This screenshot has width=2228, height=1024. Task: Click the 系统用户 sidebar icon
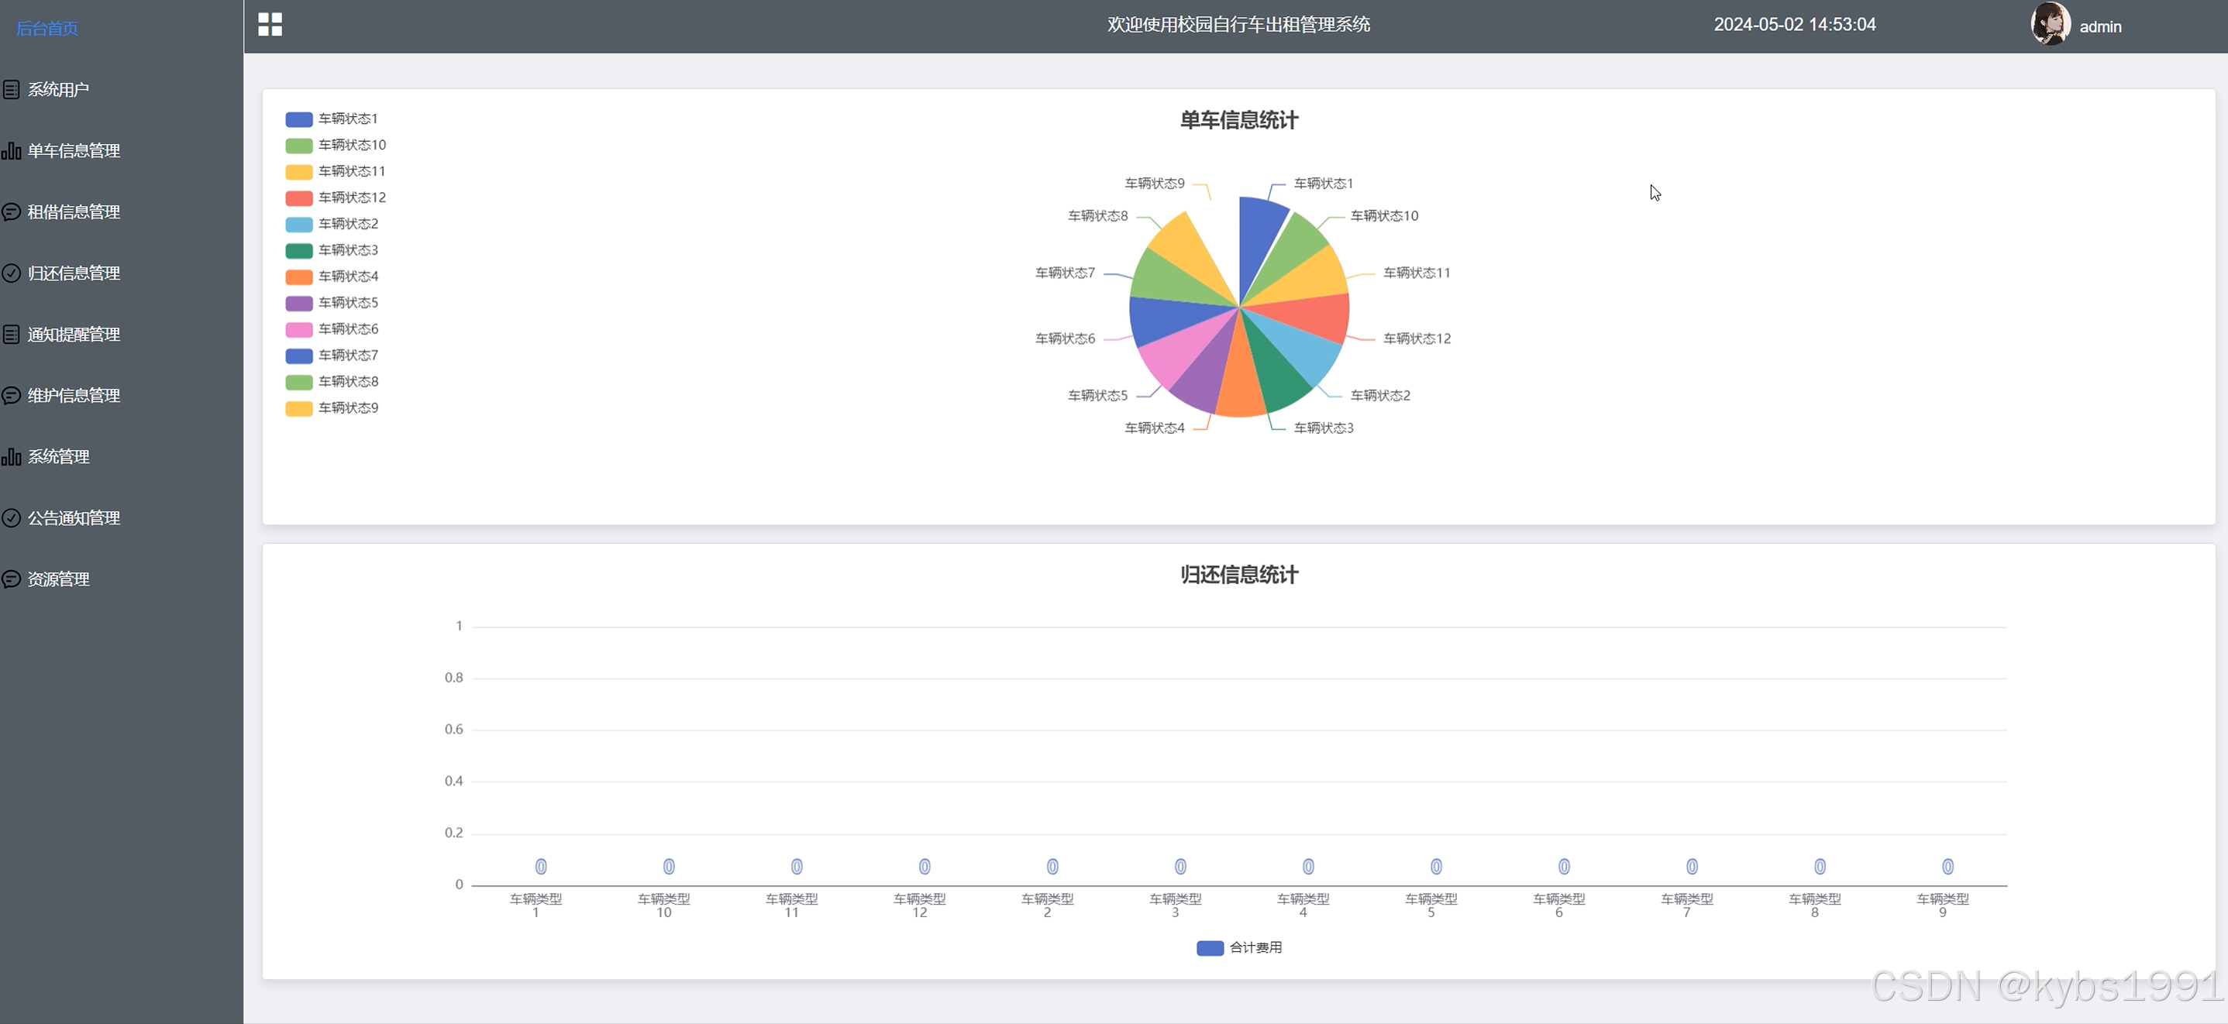[x=12, y=90]
